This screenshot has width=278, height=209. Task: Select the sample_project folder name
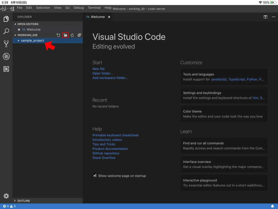(33, 41)
